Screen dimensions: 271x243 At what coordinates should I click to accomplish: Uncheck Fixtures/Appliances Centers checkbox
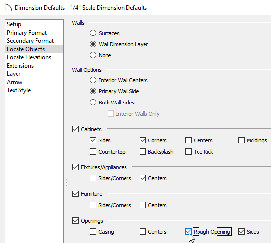pyautogui.click(x=143, y=178)
